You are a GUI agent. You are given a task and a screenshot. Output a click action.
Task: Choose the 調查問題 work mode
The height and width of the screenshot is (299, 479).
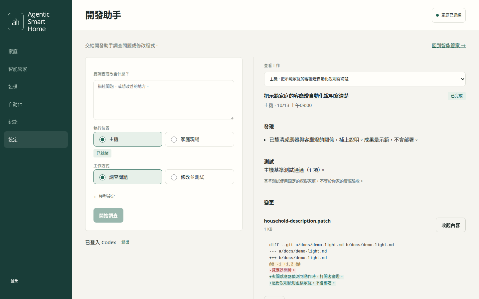click(x=128, y=177)
